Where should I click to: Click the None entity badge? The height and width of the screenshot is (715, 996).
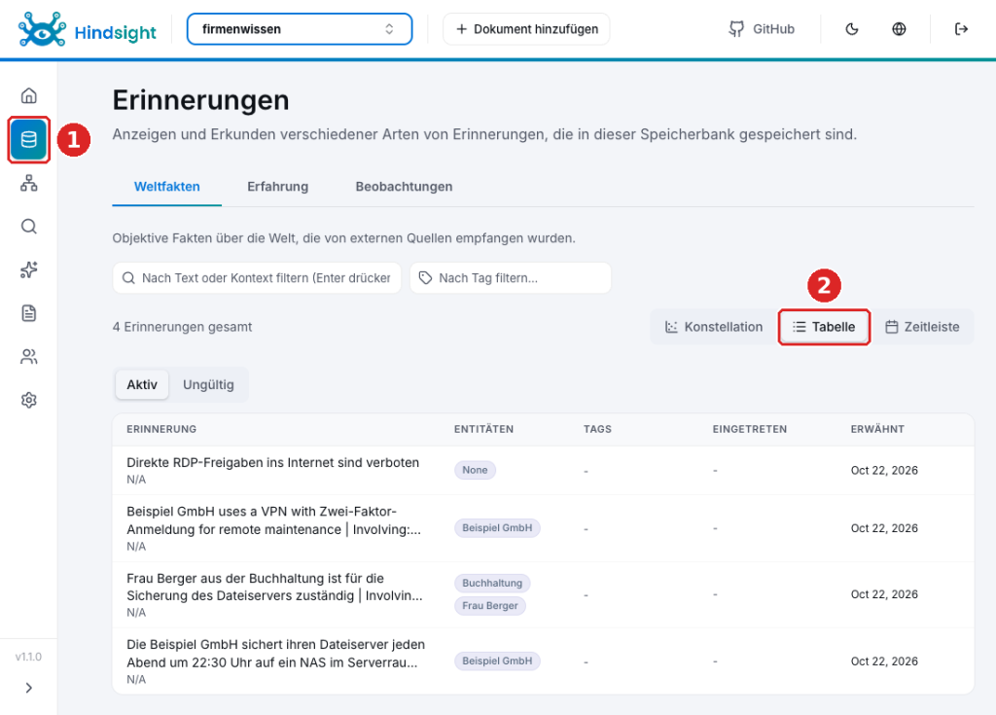(475, 470)
